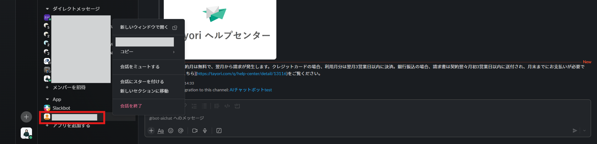Start recording a video clip
597x144 pixels.
click(x=195, y=131)
